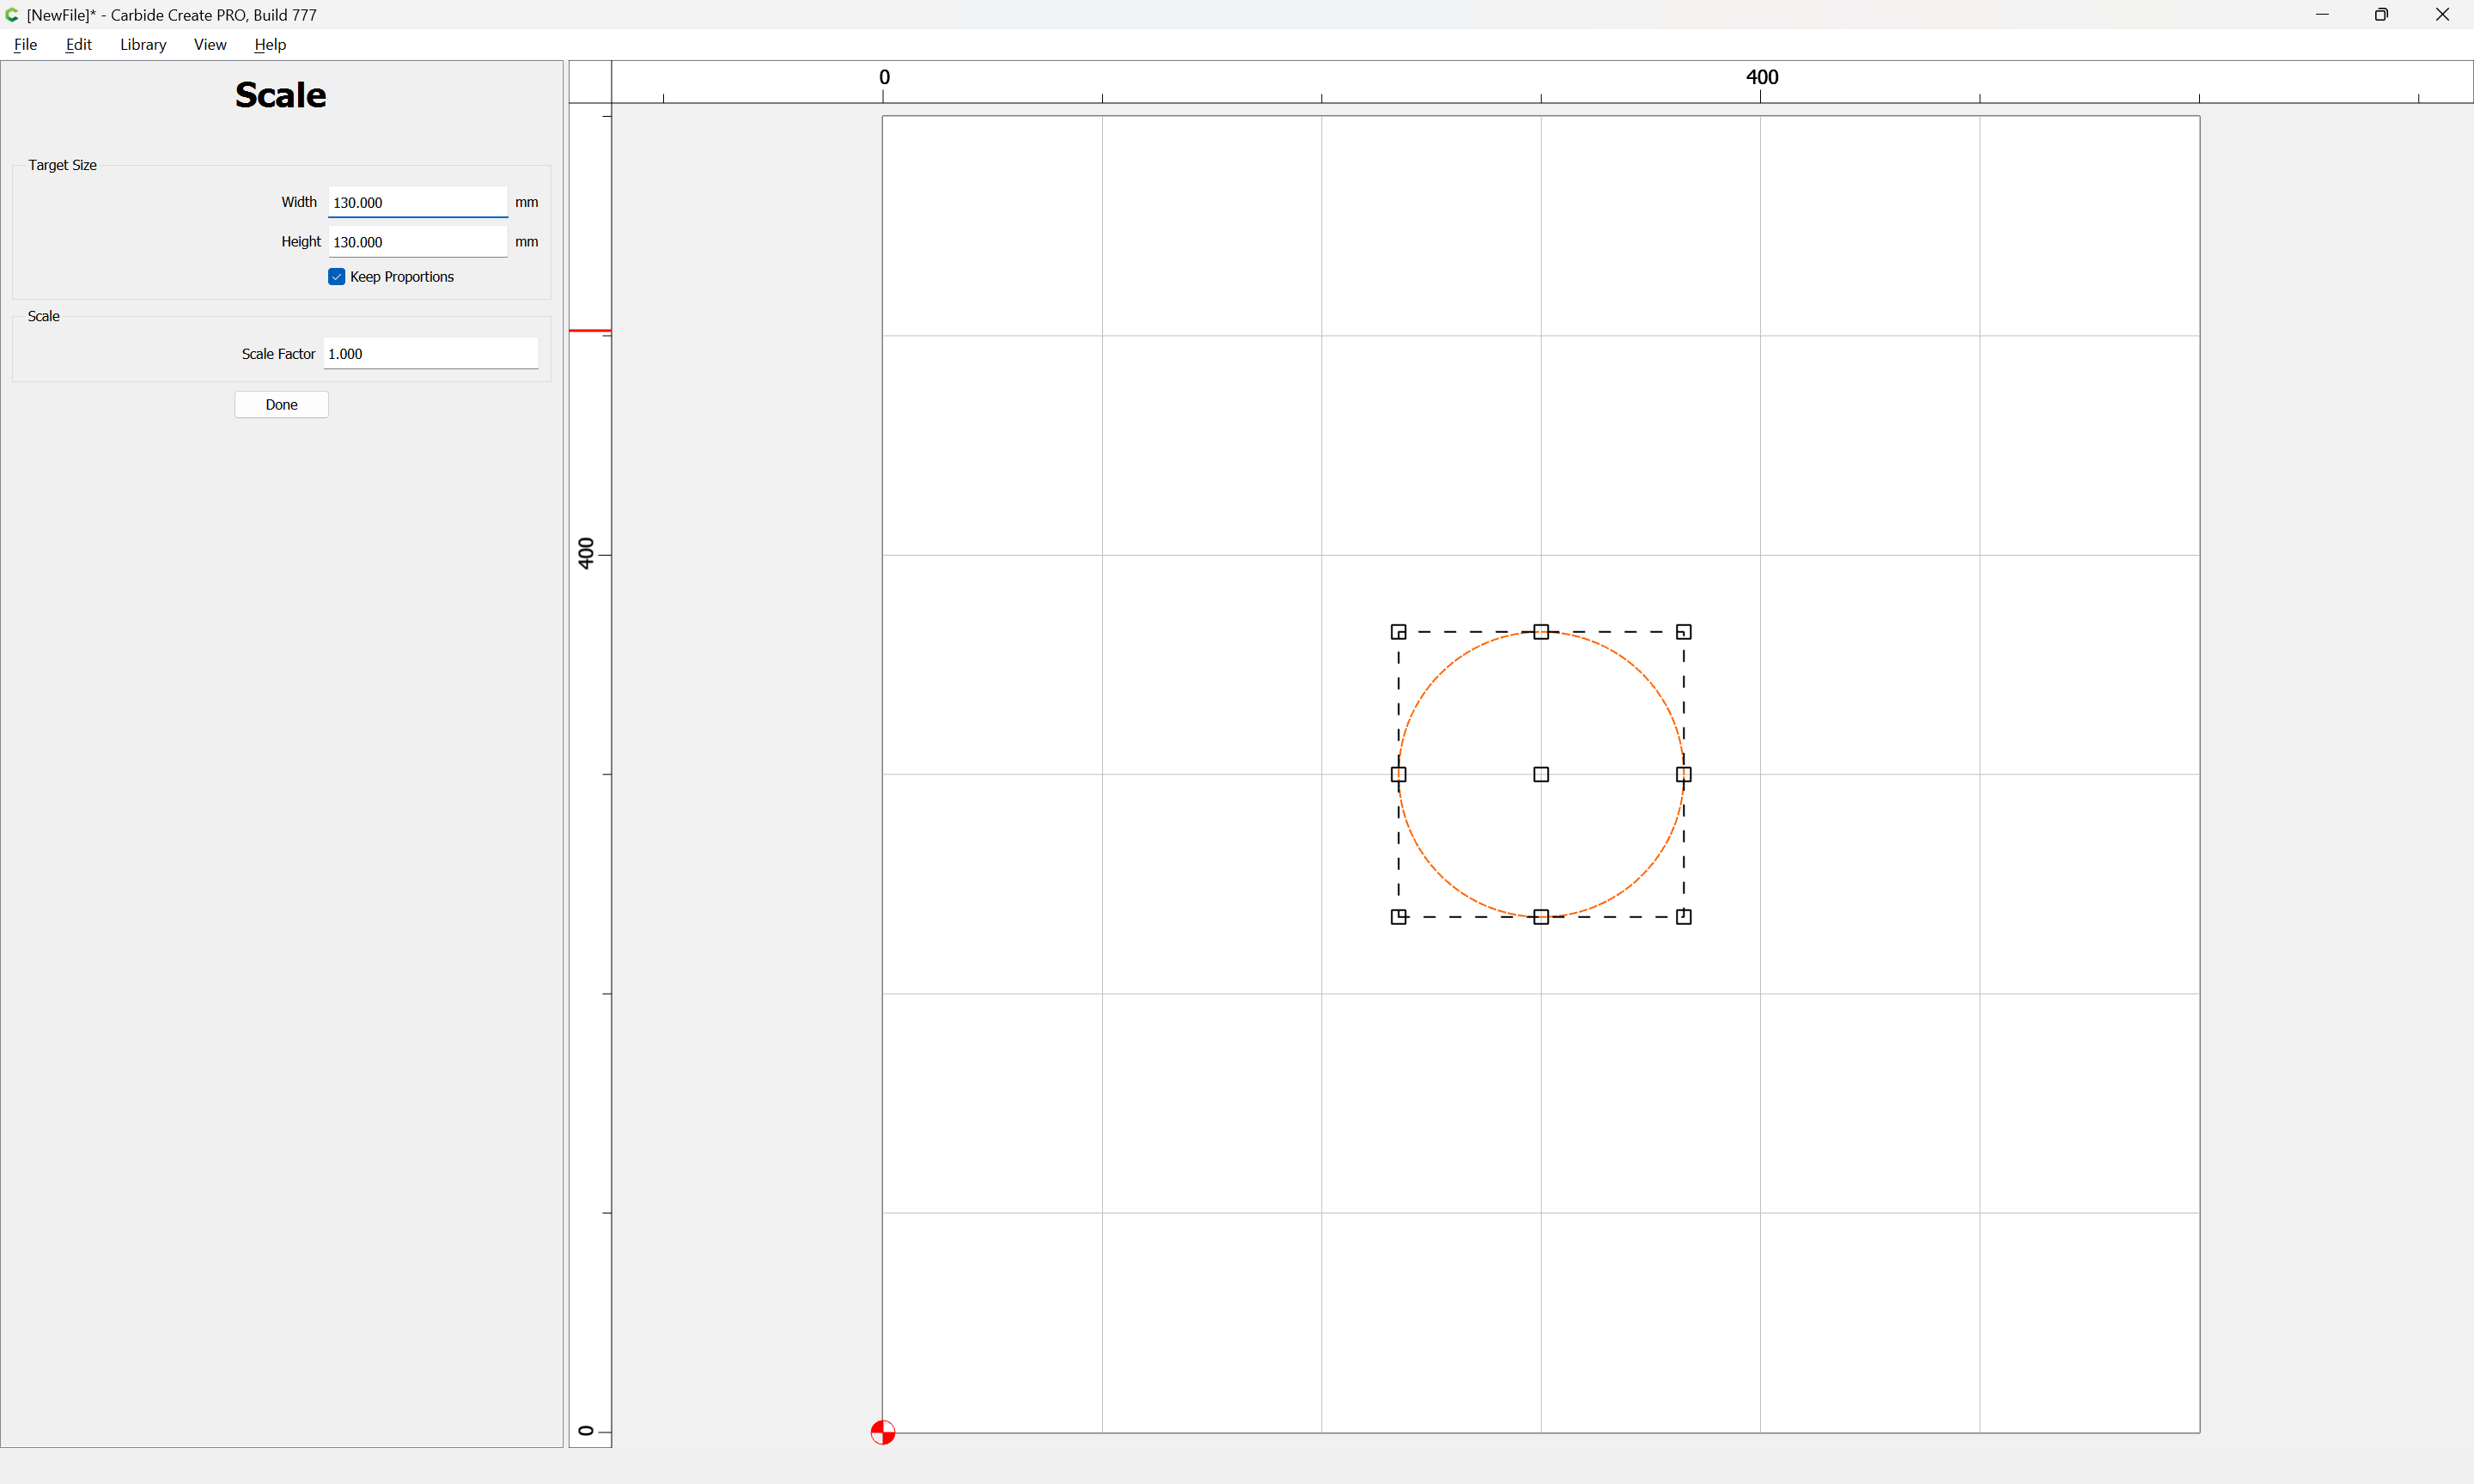Click the red zero origin marker on canvas
The image size is (2474, 1484).
pyautogui.click(x=882, y=1432)
